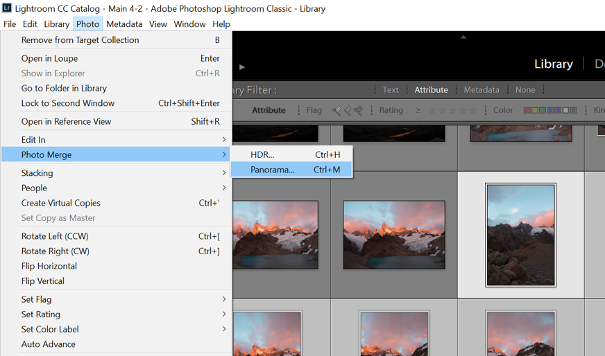Click the play arrow in the identity plate
Screen dimensions: 605x356
[242, 67]
